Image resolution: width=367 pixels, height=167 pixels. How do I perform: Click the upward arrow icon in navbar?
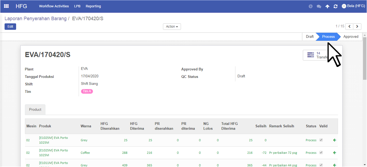click(x=327, y=6)
